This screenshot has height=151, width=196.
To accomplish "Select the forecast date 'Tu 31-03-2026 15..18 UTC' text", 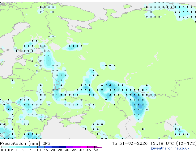I will [143, 144].
